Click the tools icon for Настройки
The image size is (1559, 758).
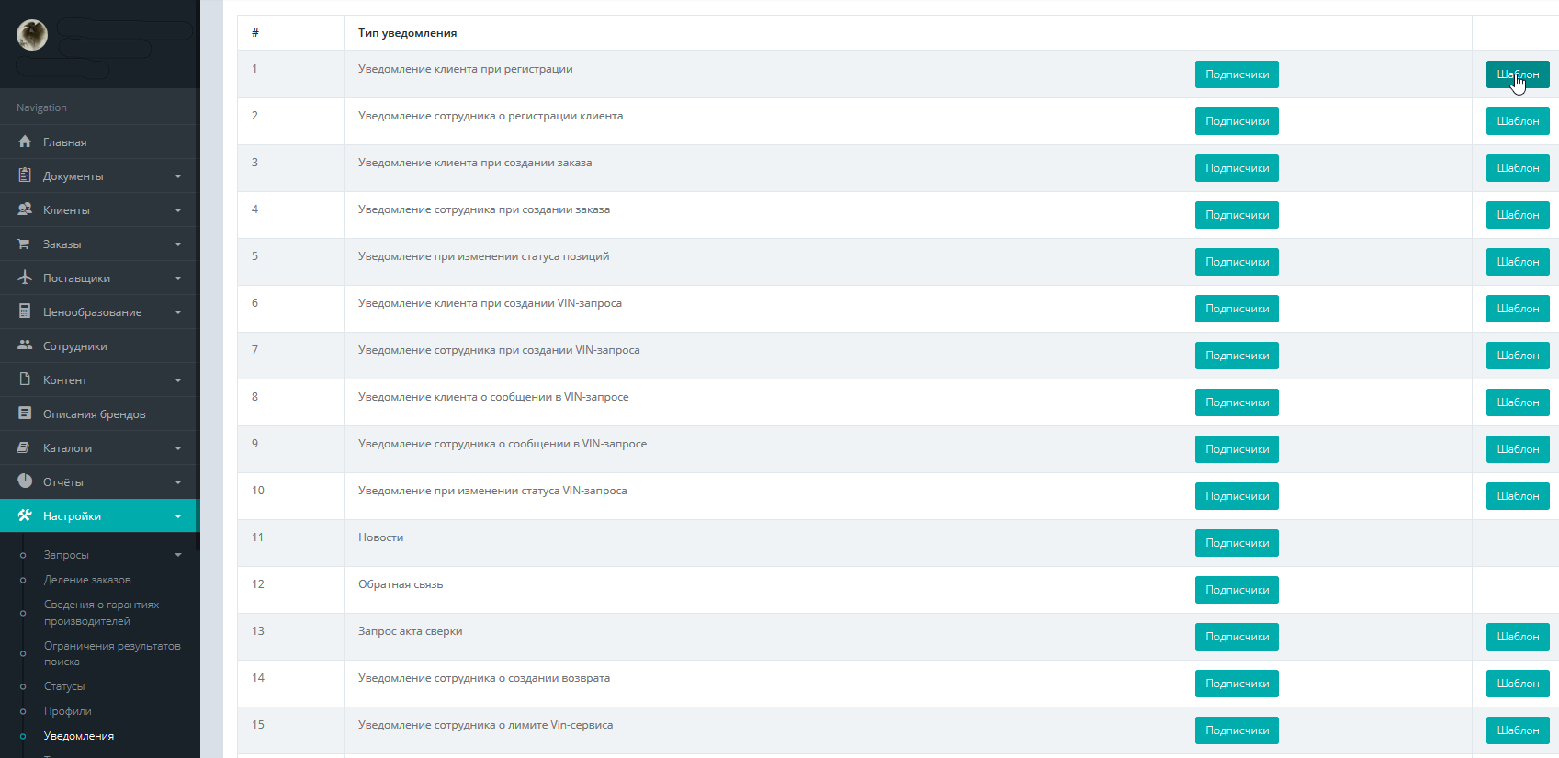click(25, 515)
